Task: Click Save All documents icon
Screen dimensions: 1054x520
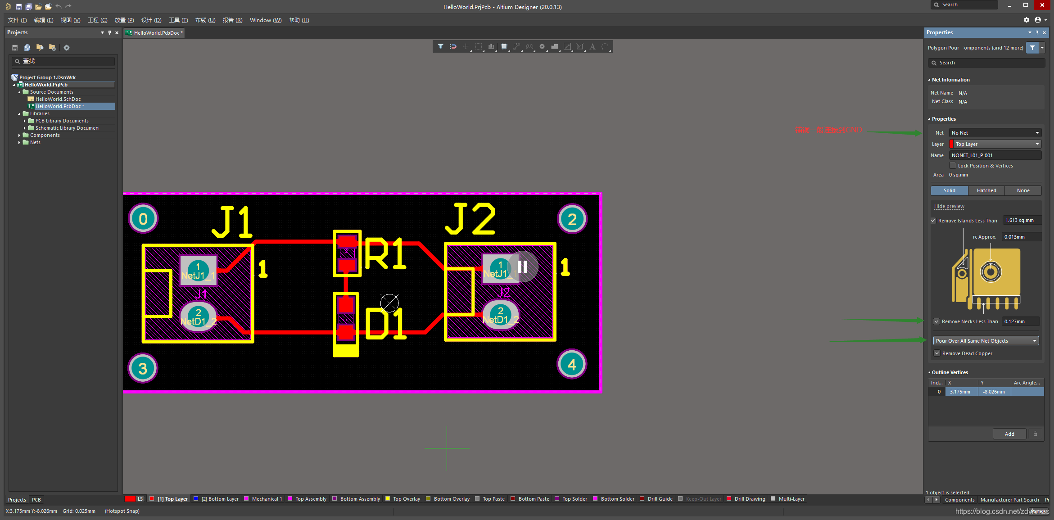Action: pos(28,7)
